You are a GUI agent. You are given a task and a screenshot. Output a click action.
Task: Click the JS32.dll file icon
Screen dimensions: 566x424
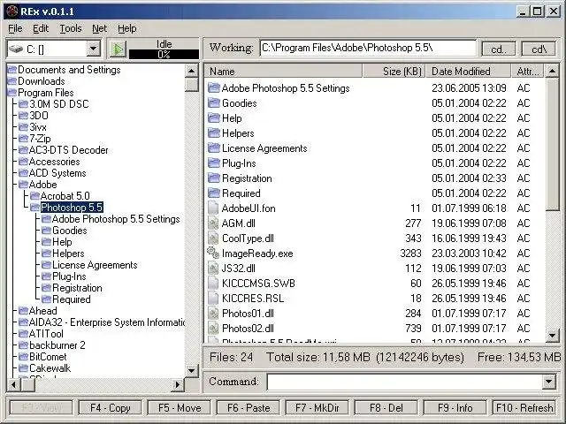pyautogui.click(x=213, y=269)
